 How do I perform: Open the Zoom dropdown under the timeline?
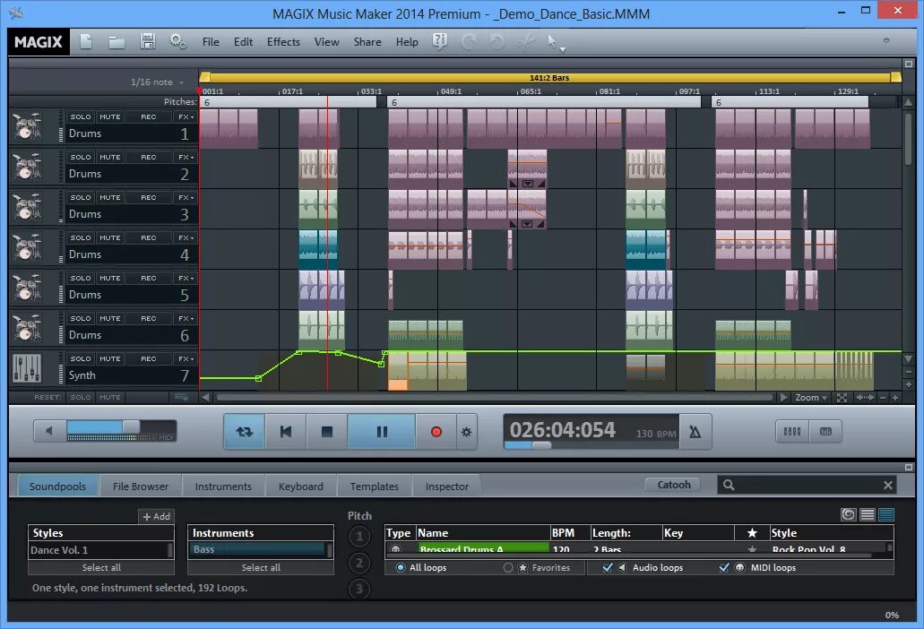click(x=811, y=398)
